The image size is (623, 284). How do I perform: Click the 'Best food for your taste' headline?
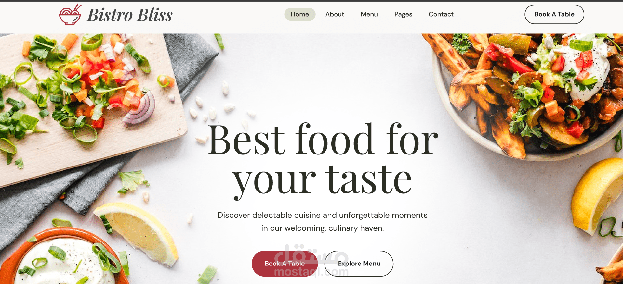(x=323, y=160)
